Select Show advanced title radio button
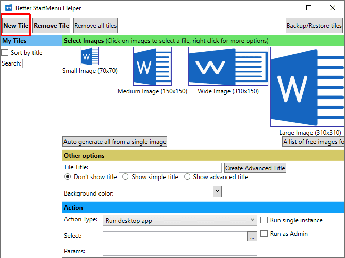 click(187, 177)
